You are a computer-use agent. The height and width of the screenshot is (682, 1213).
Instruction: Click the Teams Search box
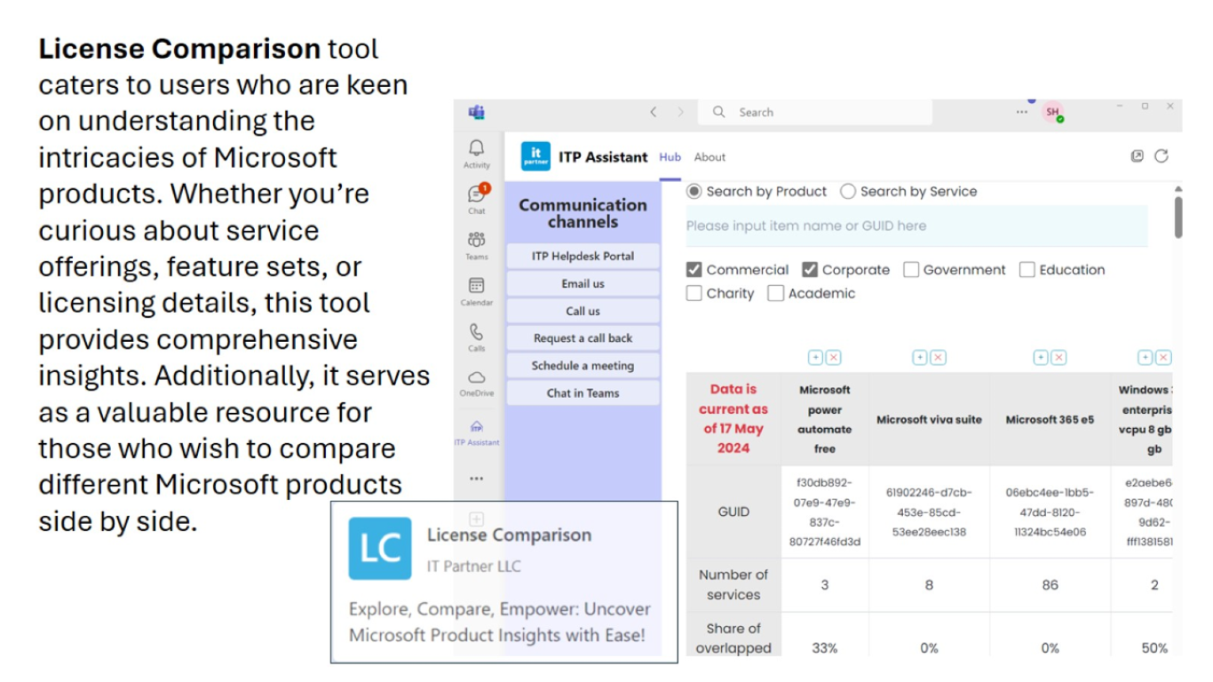tap(815, 112)
